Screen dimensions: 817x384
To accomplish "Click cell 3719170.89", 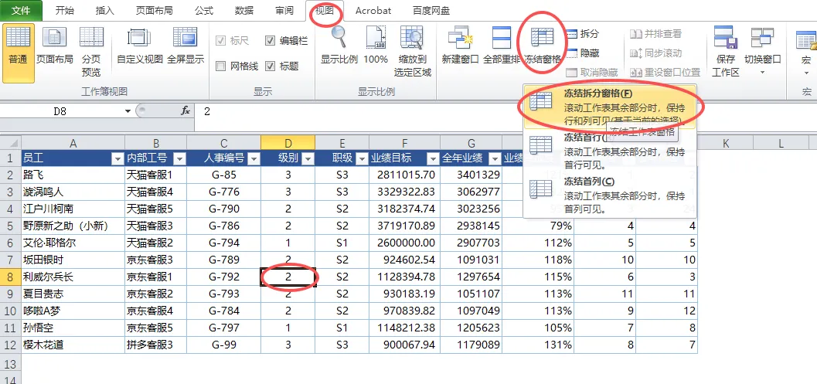I will pyautogui.click(x=404, y=226).
